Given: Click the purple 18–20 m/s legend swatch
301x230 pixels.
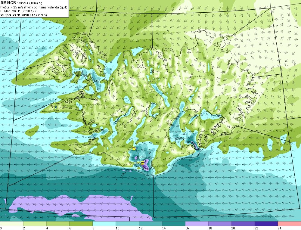Looking at the screenshot, I should 220,224.
